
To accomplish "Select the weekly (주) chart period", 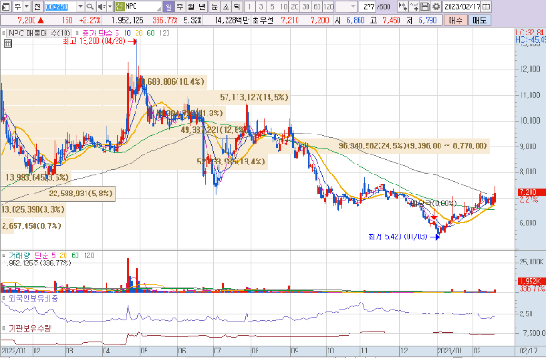I will [179, 6].
